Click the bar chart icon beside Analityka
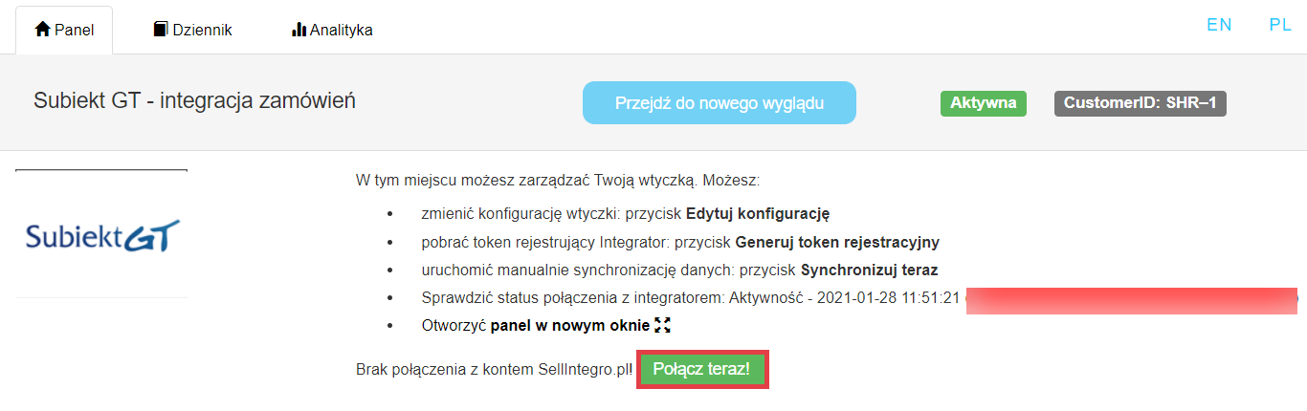 point(299,30)
